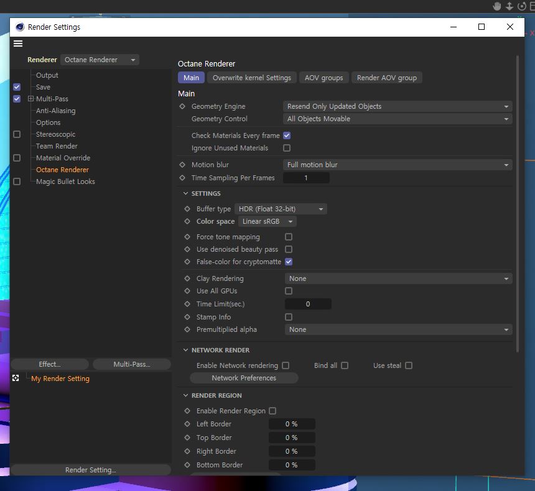Viewport: 535px width, 491px height.
Task: Click the keyframe diamond beside Motion blur
Action: (182, 165)
